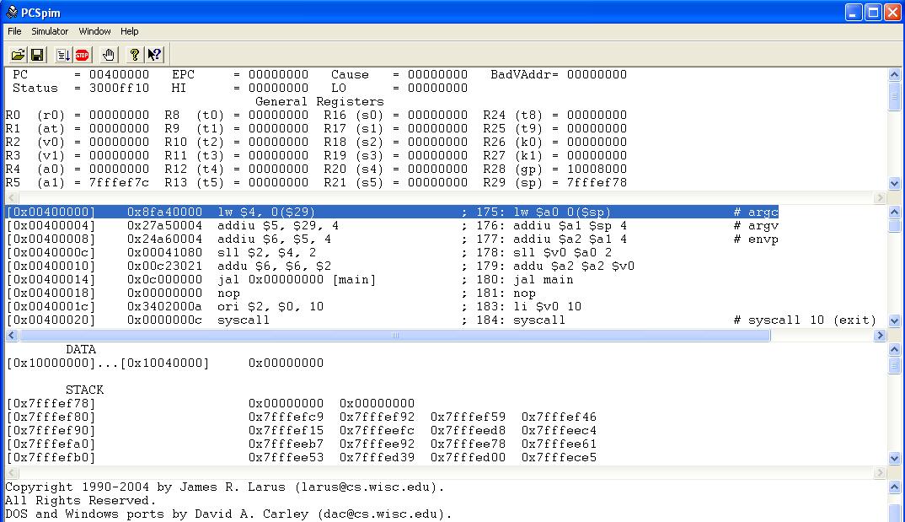The image size is (905, 522).
Task: Click the '# syscall 10 (exit)' comment
Action: (805, 320)
